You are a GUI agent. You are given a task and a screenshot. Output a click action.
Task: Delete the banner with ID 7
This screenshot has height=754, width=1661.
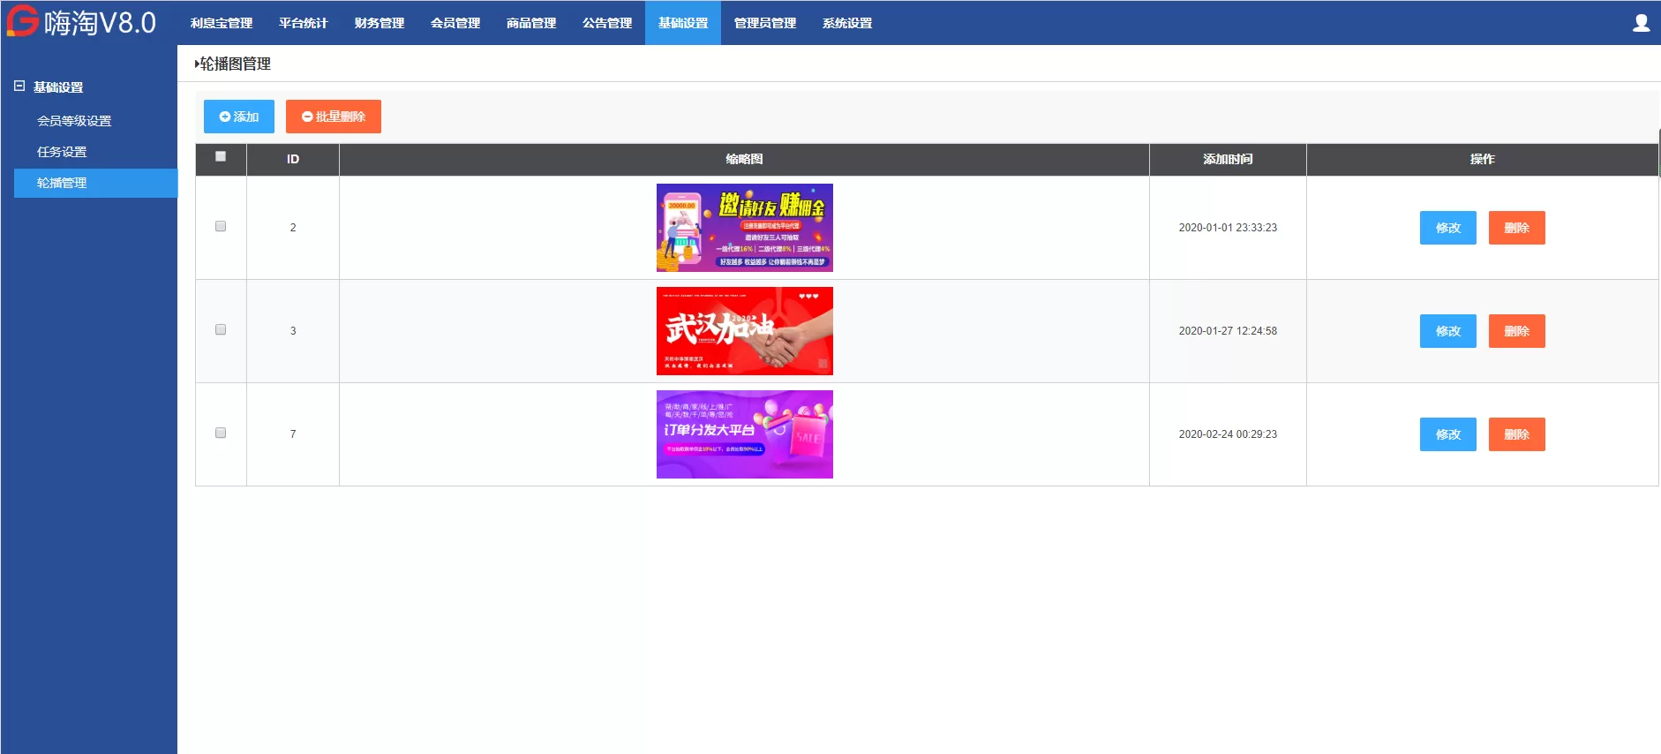tap(1516, 434)
